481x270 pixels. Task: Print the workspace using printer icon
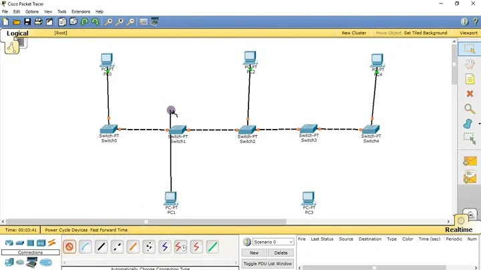pyautogui.click(x=38, y=22)
